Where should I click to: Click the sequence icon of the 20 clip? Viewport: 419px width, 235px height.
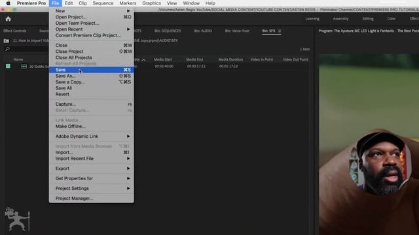coord(24,67)
